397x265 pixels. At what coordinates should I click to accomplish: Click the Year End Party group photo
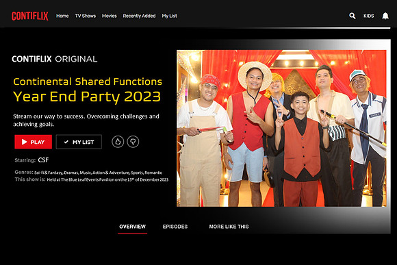pyautogui.click(x=281, y=128)
